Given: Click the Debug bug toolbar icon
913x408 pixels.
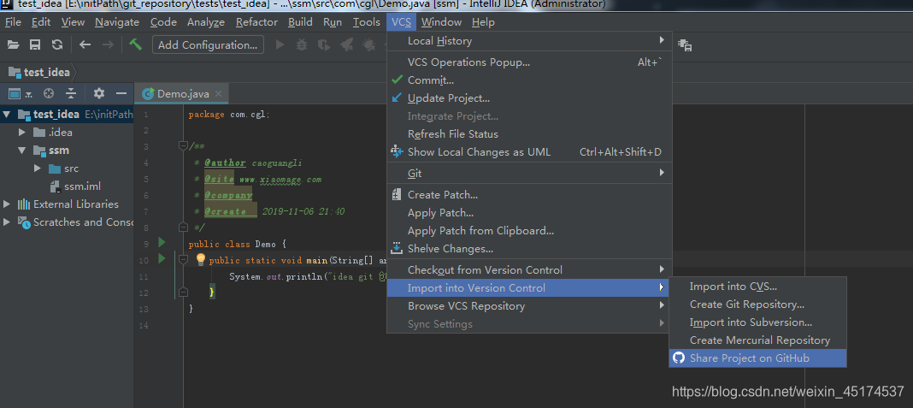Looking at the screenshot, I should coord(302,44).
